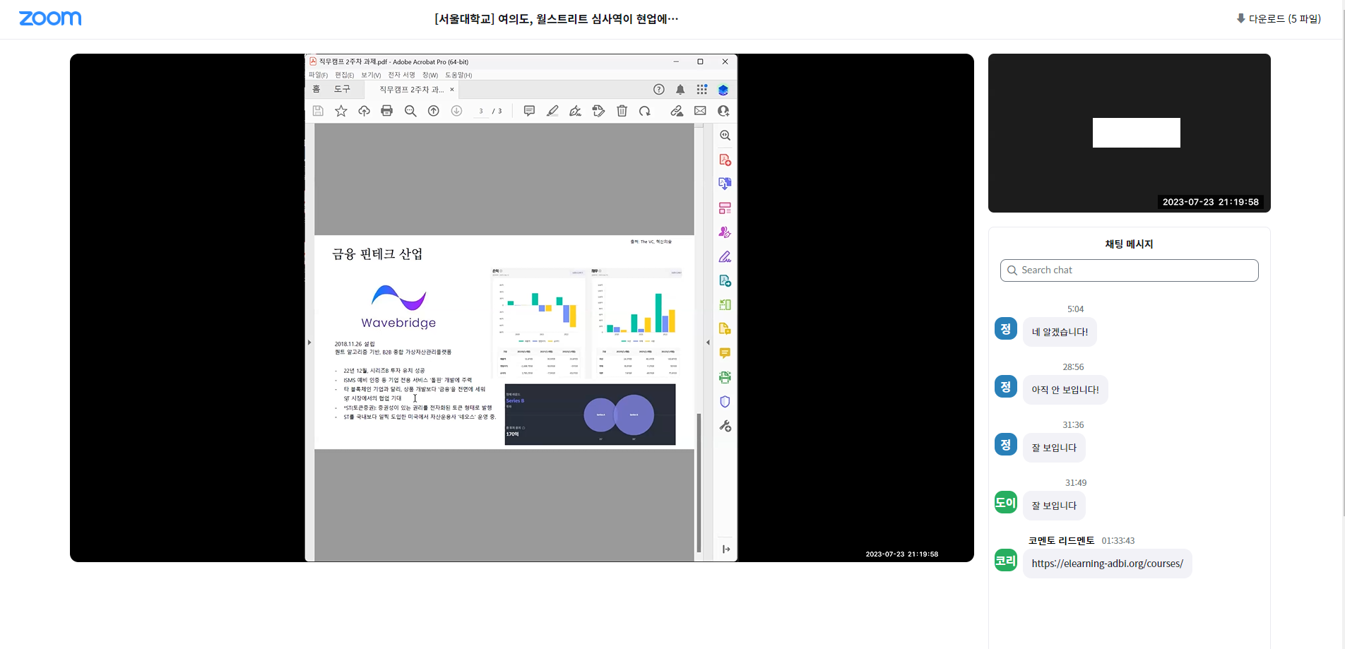Screen dimensions: 1345x649
Task: Expand left navigation pane triangle
Action: 309,343
